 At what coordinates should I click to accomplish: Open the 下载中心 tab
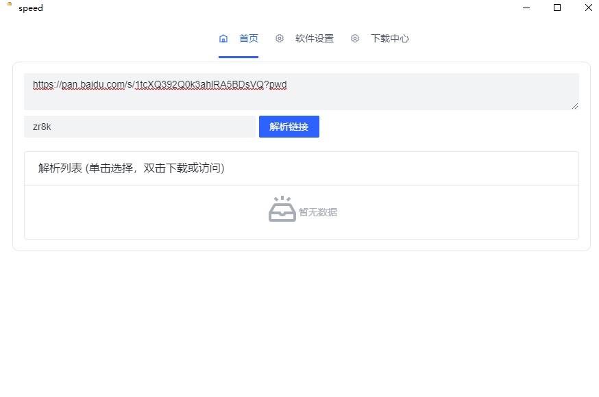pyautogui.click(x=391, y=38)
